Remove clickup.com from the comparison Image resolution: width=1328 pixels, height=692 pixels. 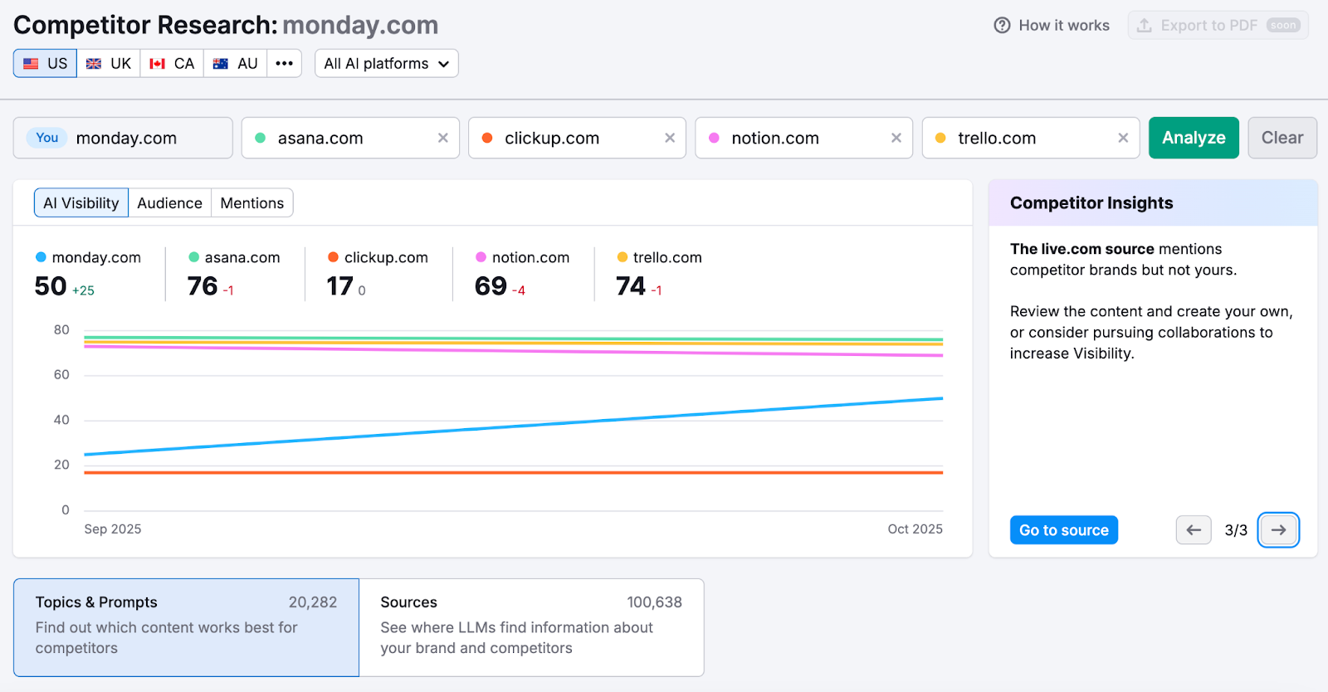[x=670, y=138]
